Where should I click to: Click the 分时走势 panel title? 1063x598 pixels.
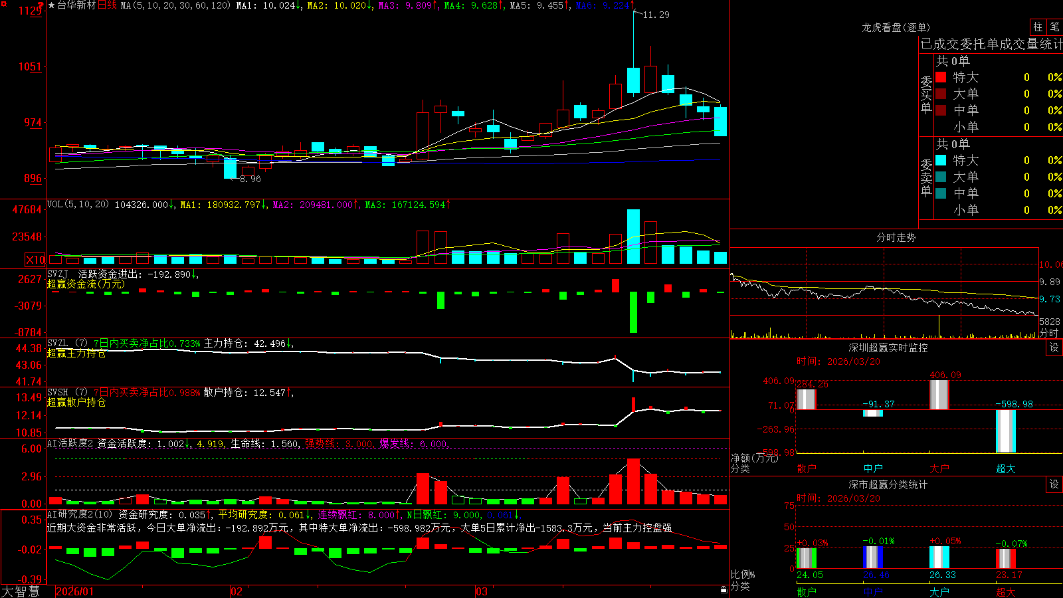click(896, 237)
